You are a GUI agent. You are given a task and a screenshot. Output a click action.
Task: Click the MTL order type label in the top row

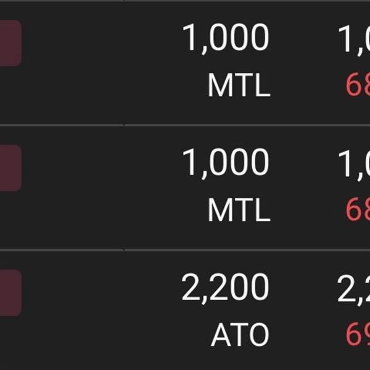239,85
